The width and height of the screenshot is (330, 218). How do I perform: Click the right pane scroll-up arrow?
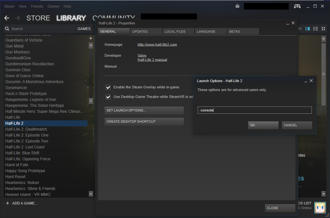click(x=324, y=39)
